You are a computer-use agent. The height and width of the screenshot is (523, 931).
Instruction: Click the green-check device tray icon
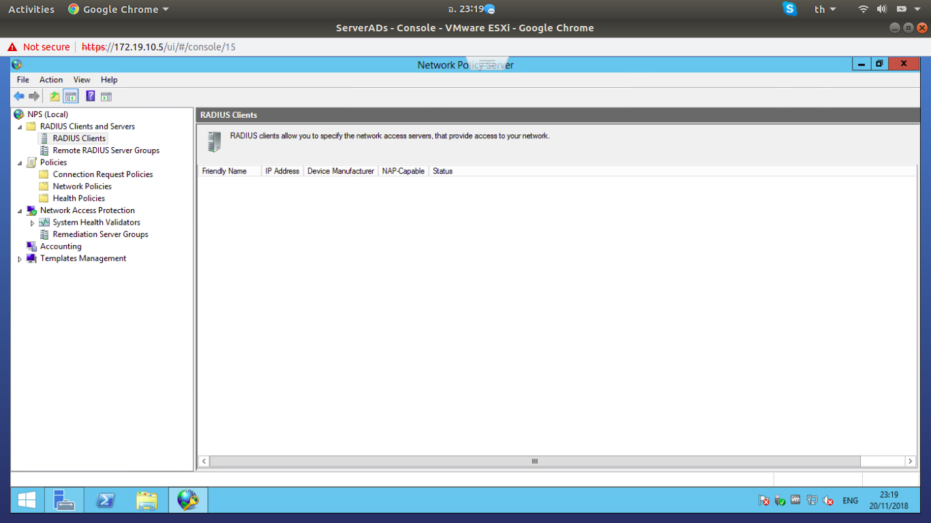[x=780, y=501]
